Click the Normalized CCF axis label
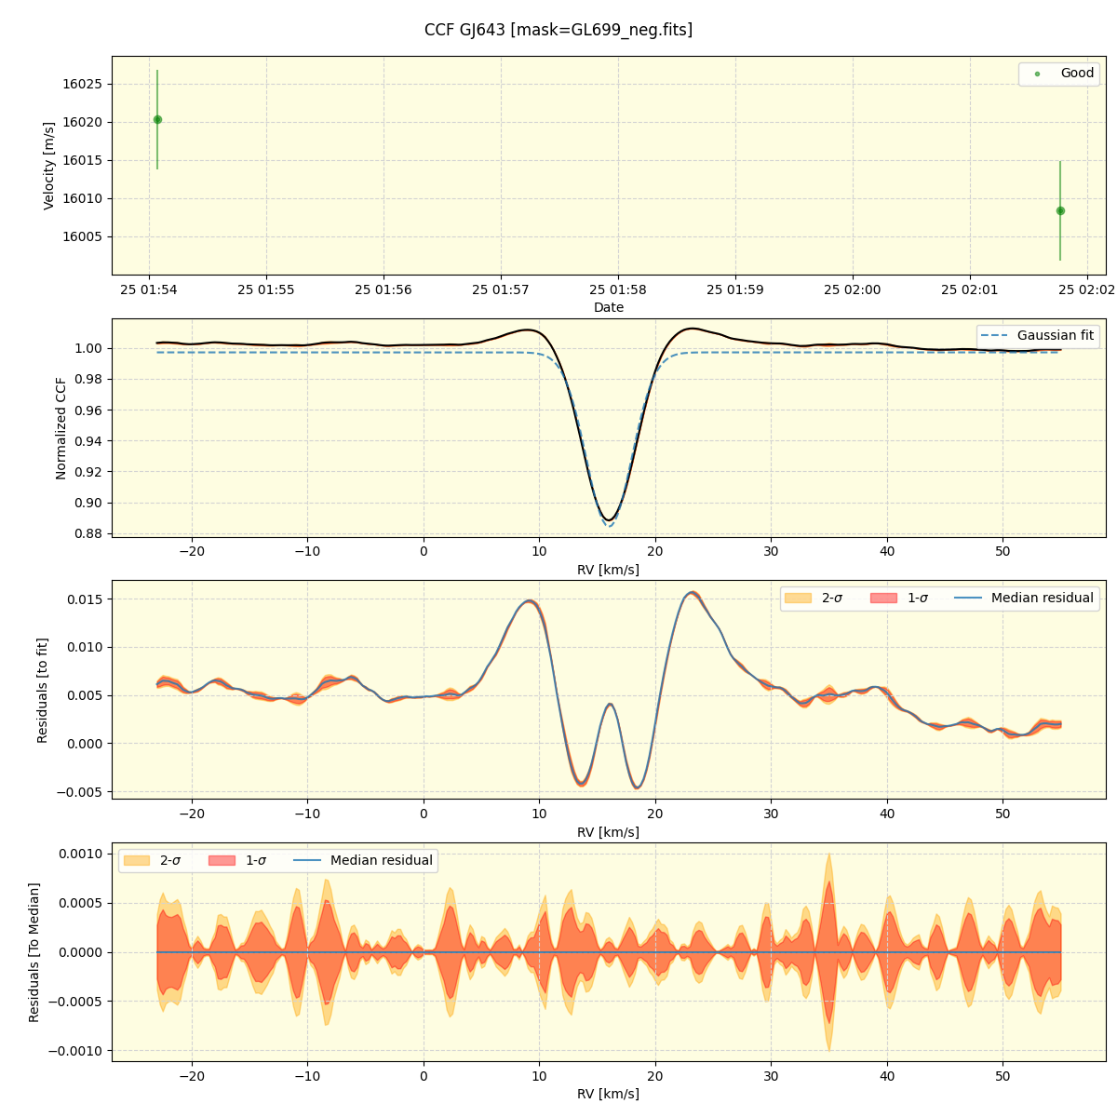 61,428
